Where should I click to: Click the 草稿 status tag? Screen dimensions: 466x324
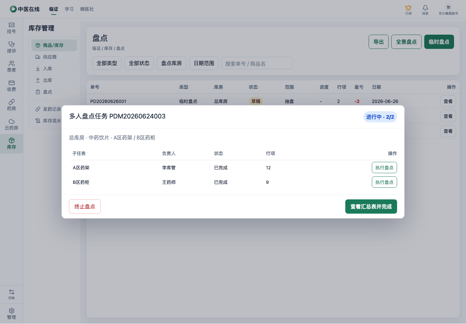[256, 101]
